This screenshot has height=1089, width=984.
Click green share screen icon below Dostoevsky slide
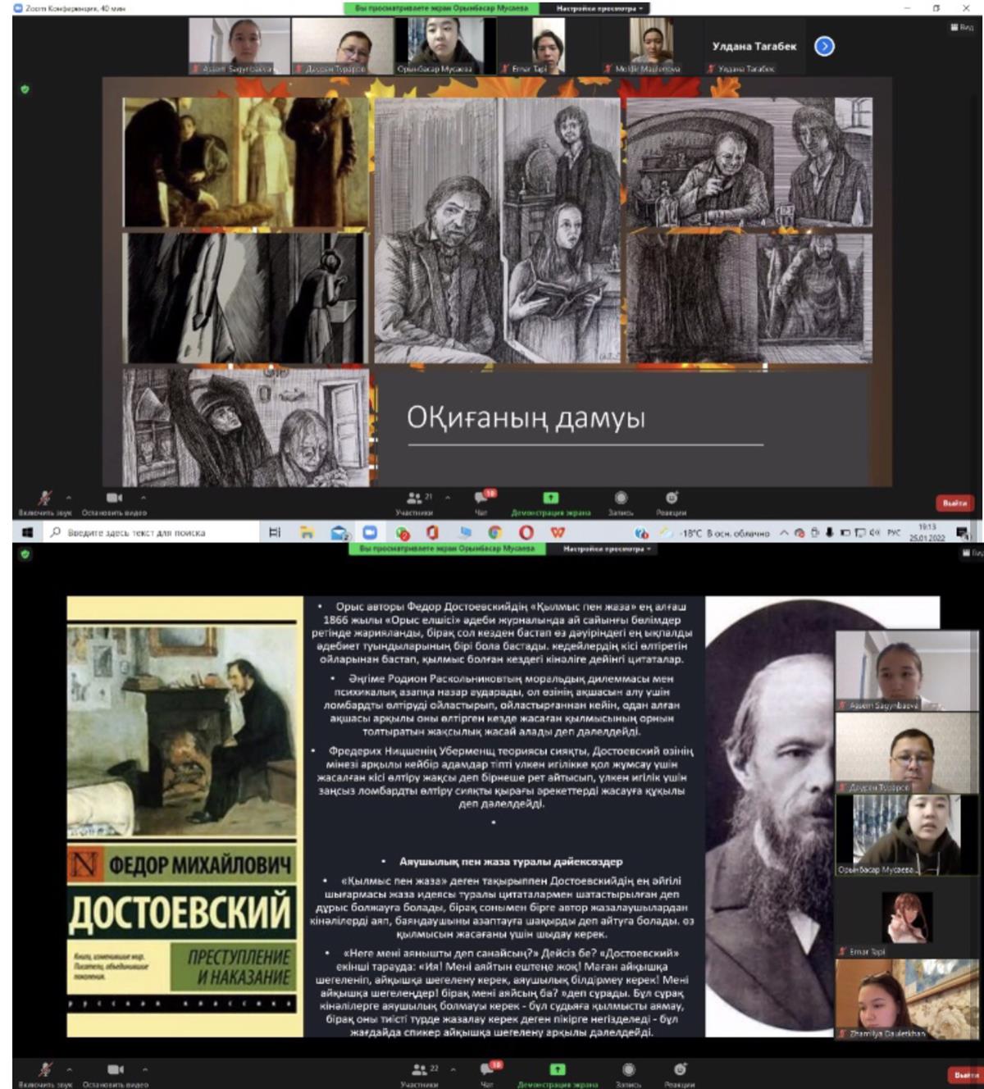[x=557, y=1069]
